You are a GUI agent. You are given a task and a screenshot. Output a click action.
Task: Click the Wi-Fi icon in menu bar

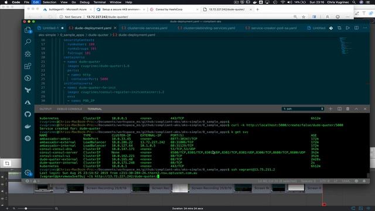pos(283,2)
